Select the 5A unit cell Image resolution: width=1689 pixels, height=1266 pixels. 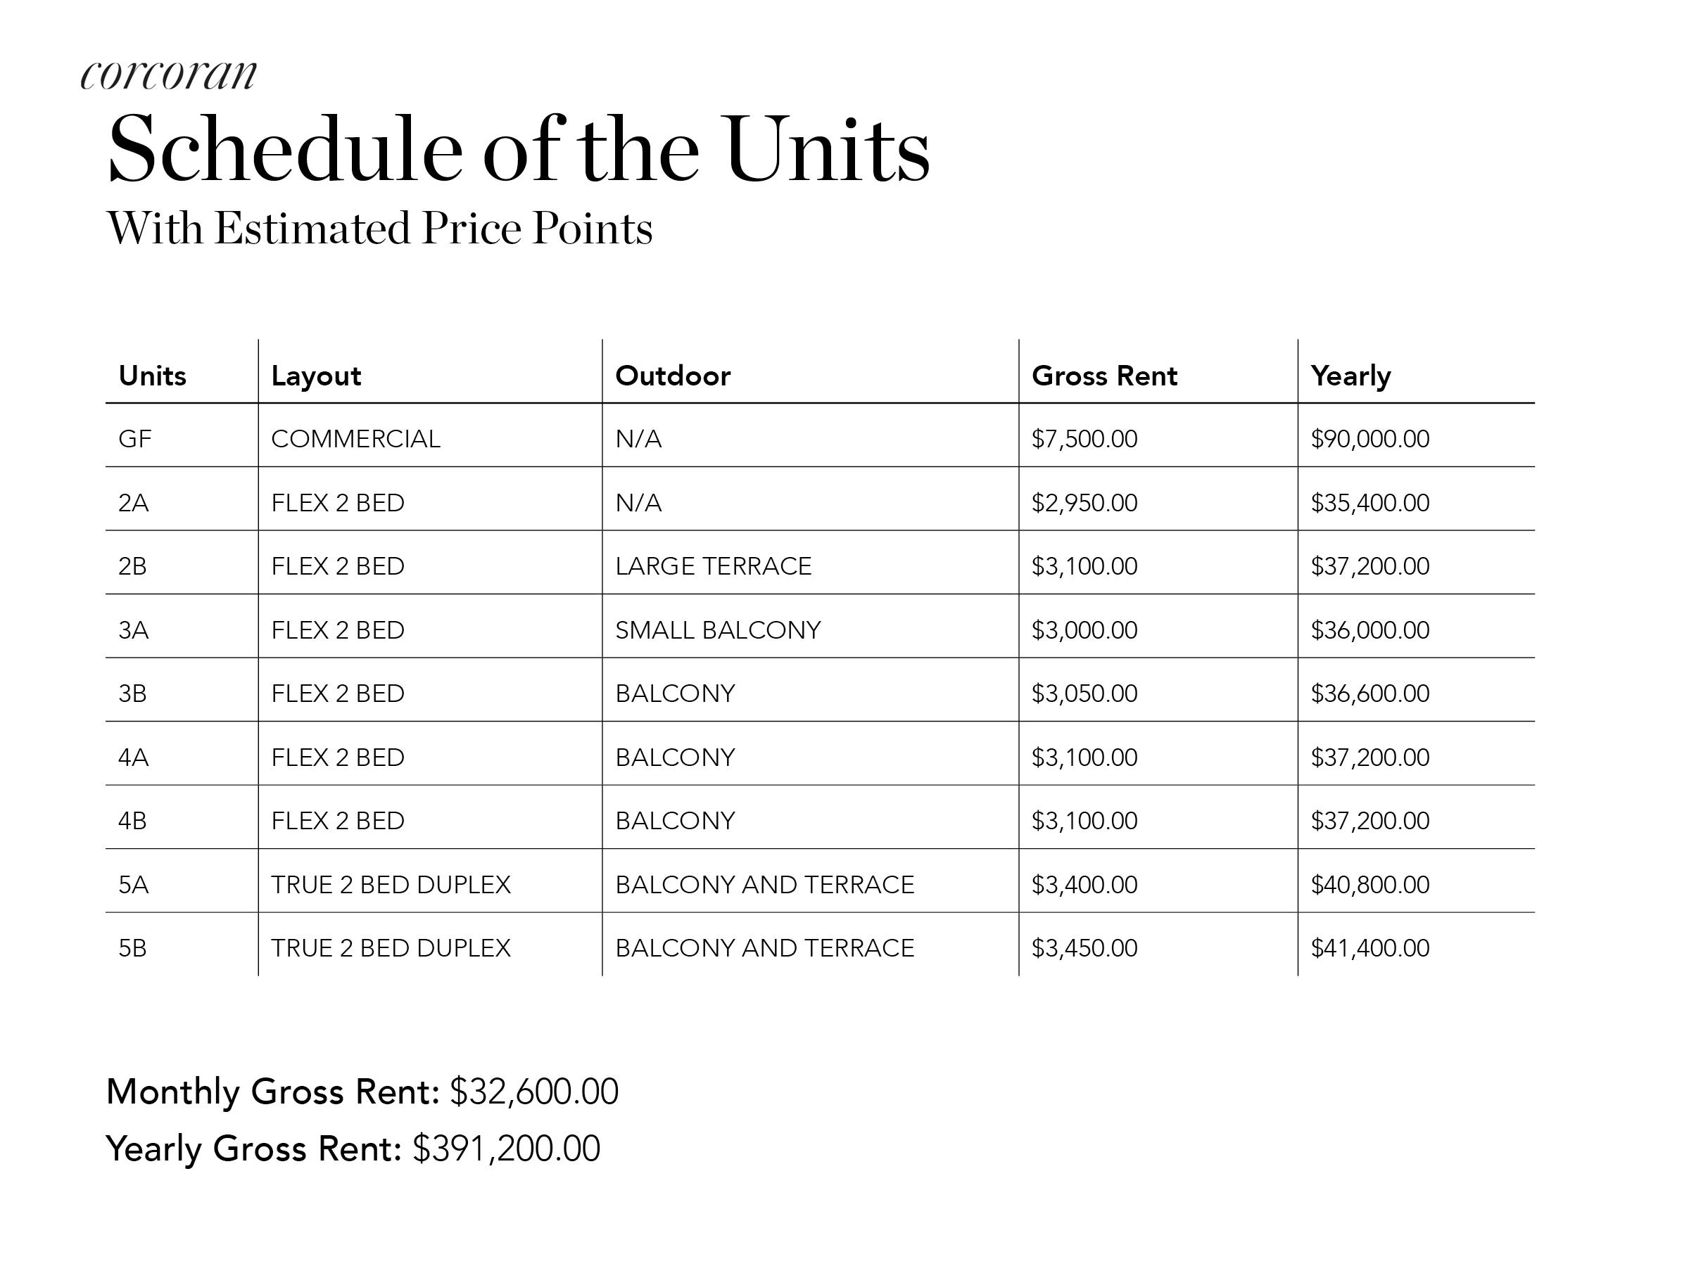pos(133,885)
